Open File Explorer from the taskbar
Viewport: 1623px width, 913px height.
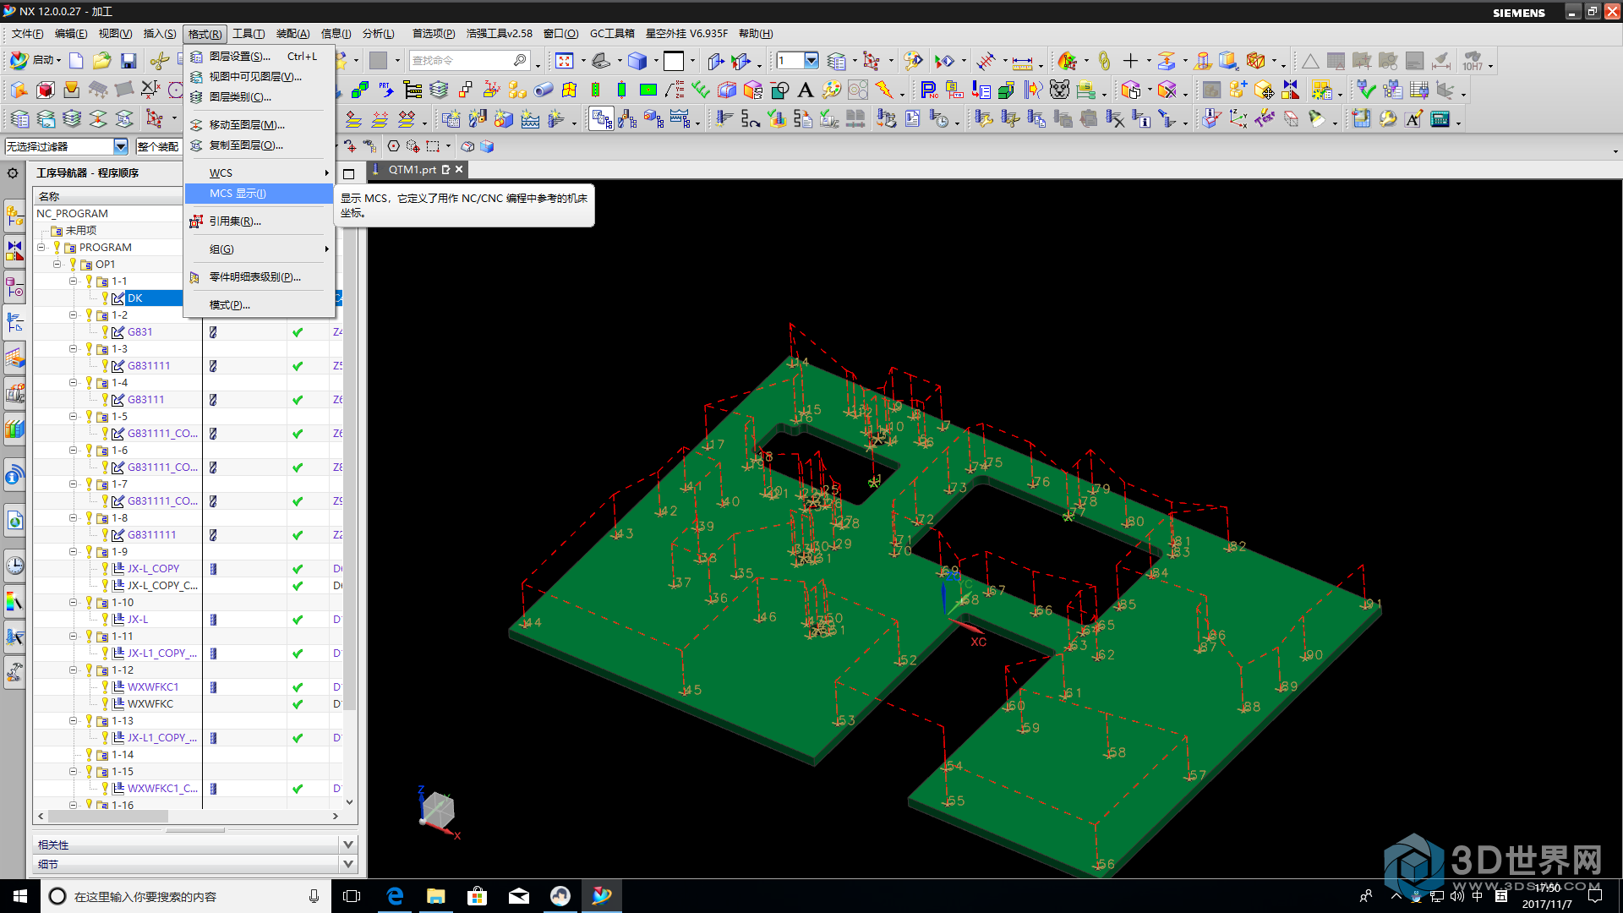(x=436, y=896)
